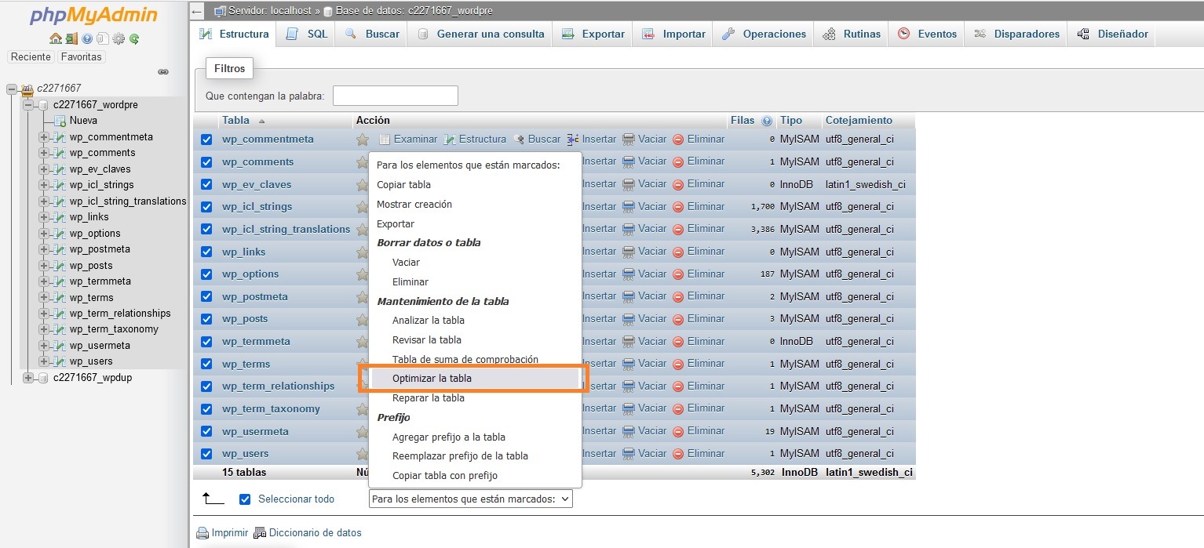
Task: Click the chain link icon in navigation panel
Action: (x=163, y=71)
